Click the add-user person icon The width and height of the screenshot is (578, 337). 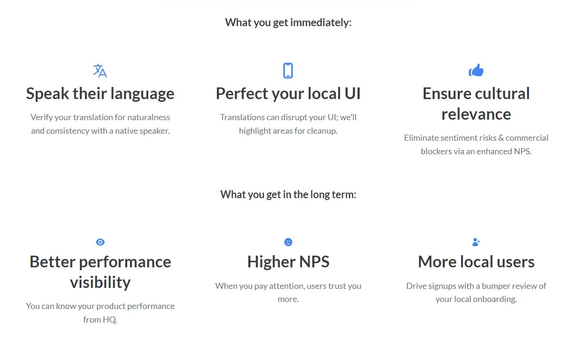pyautogui.click(x=476, y=242)
